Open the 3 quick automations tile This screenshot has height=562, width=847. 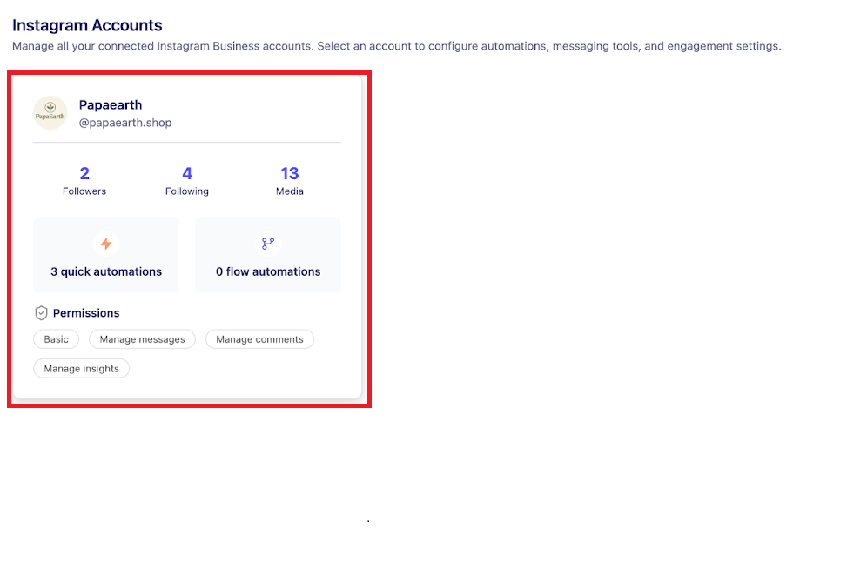click(x=106, y=255)
